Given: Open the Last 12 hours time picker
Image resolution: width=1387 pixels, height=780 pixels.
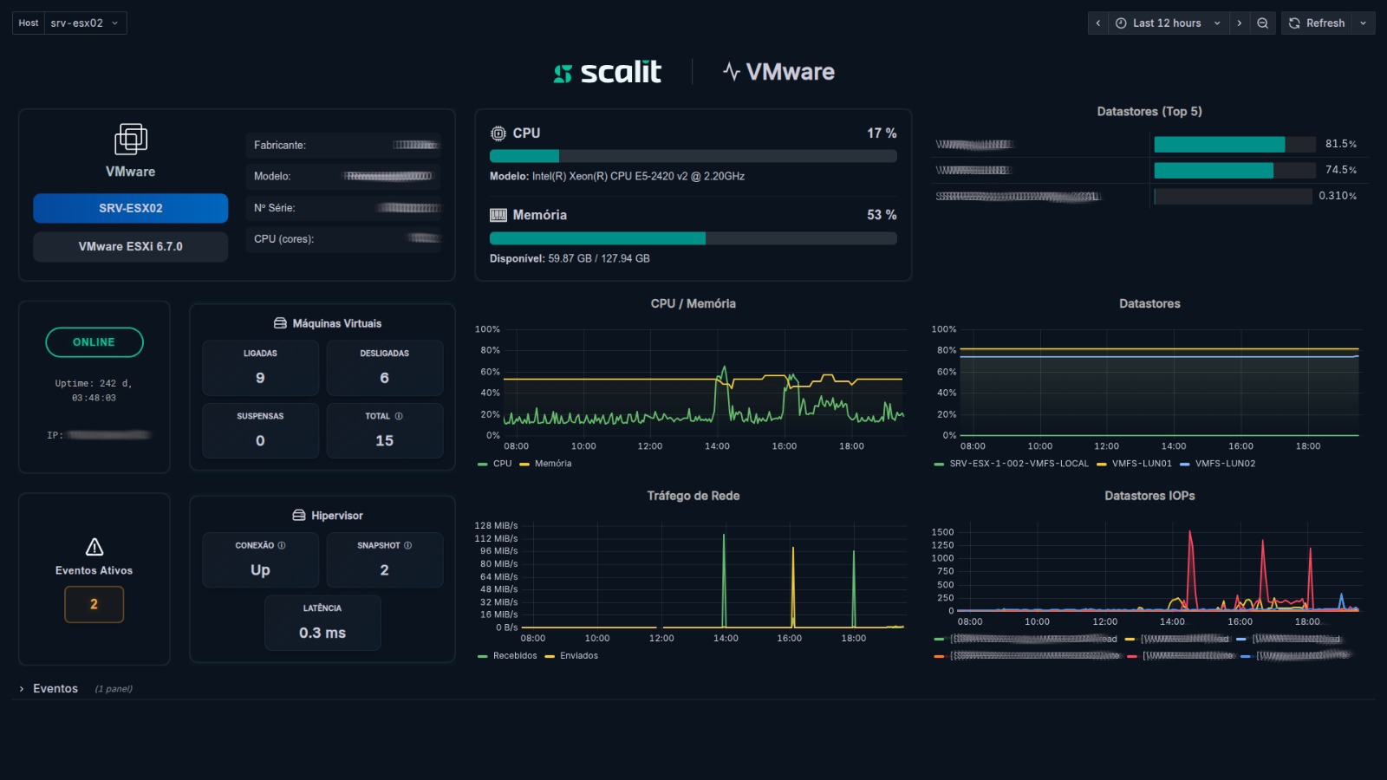Looking at the screenshot, I should click(1167, 23).
